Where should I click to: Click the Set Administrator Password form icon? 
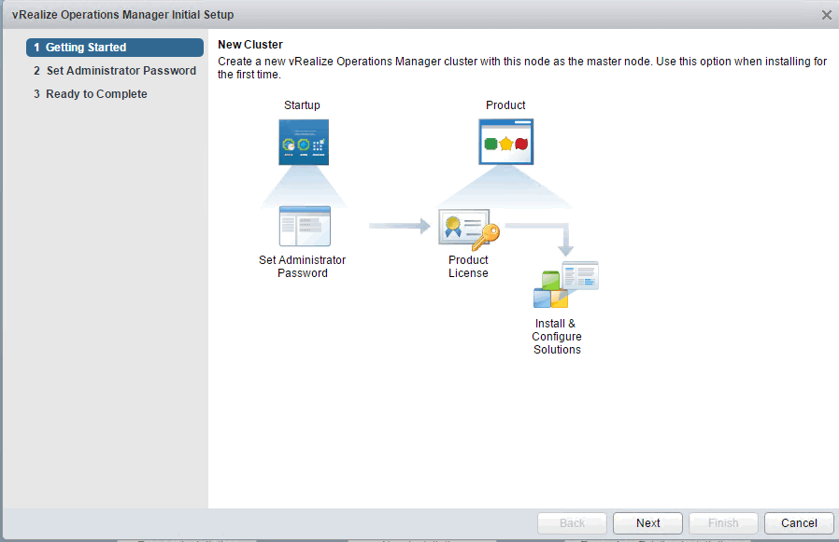tap(305, 226)
